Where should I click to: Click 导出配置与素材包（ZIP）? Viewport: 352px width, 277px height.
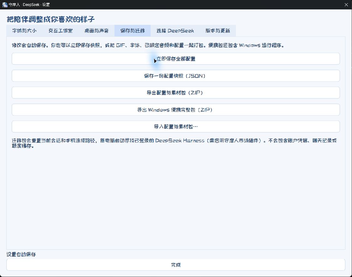point(176,93)
